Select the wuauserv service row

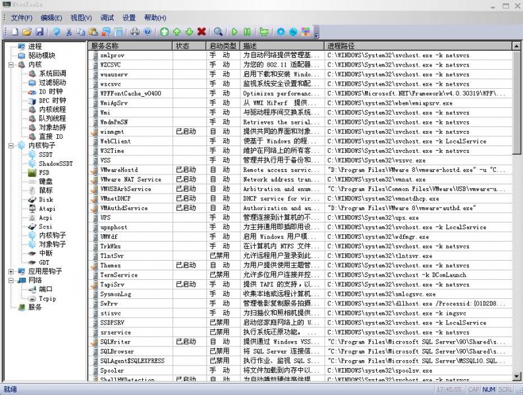tap(300, 74)
